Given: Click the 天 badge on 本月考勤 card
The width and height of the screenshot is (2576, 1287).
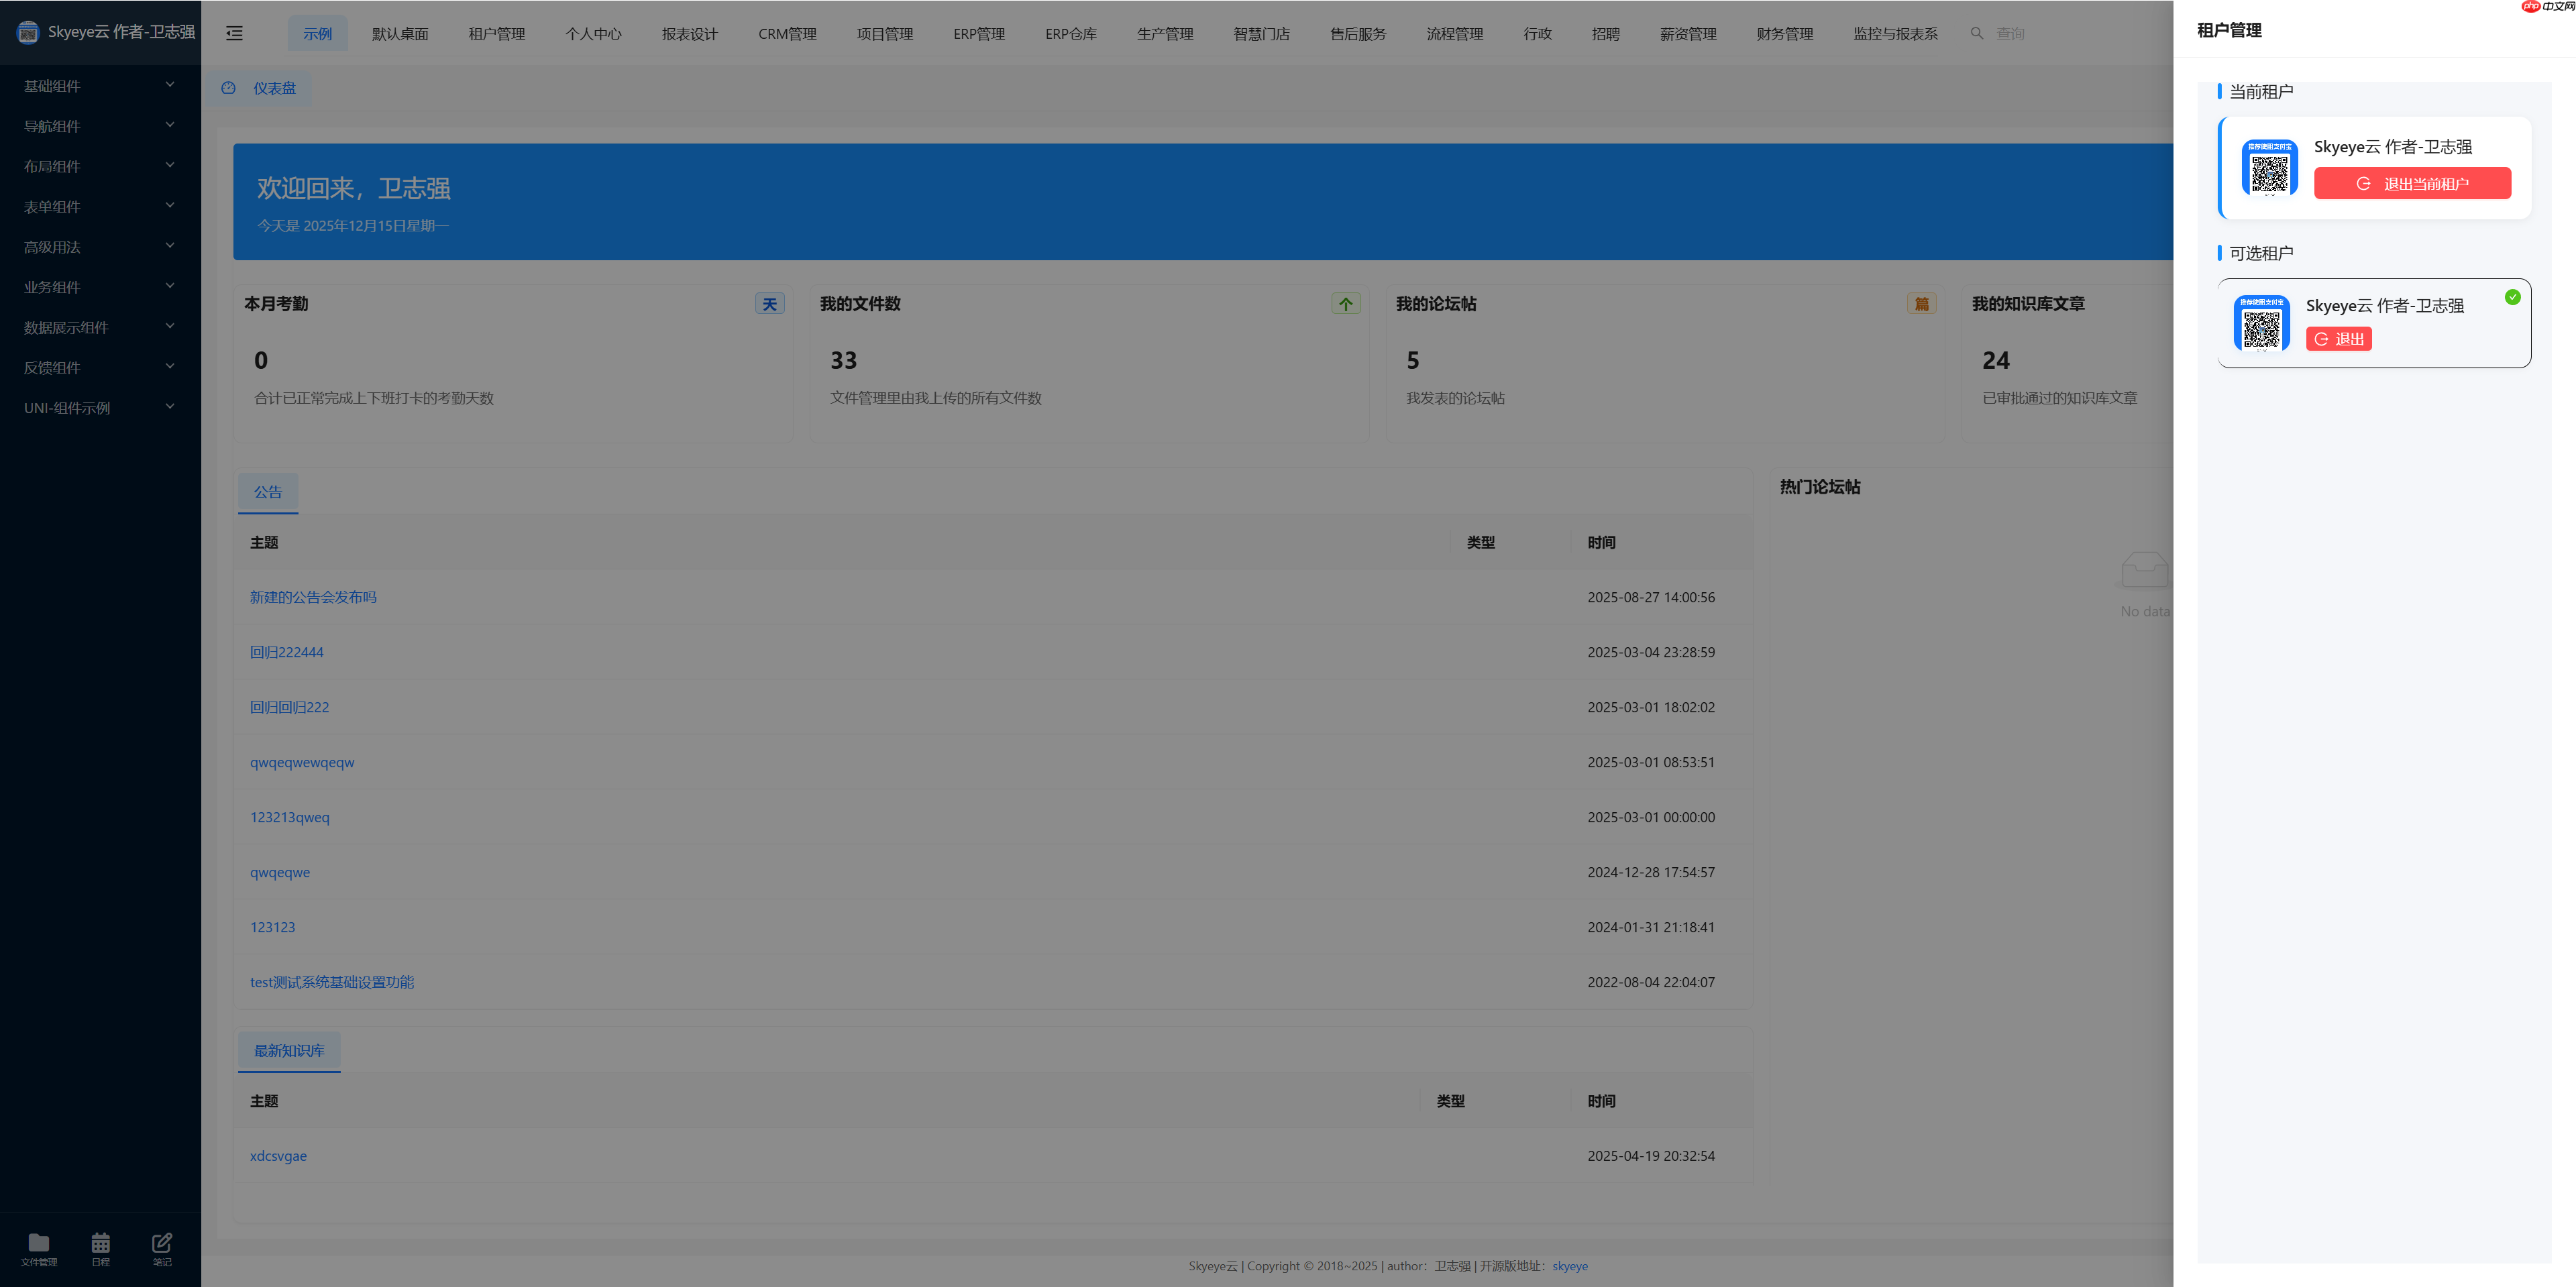Looking at the screenshot, I should (770, 303).
